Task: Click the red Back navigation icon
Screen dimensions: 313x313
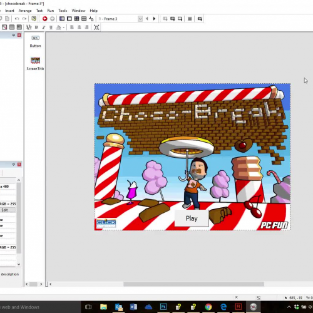Action: (45, 19)
